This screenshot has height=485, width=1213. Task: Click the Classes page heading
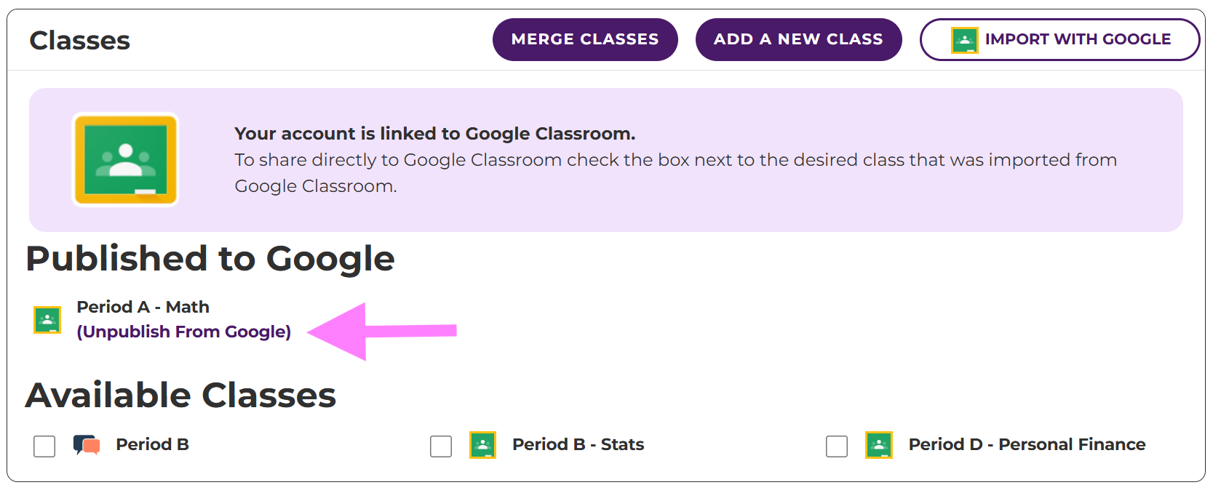(79, 41)
